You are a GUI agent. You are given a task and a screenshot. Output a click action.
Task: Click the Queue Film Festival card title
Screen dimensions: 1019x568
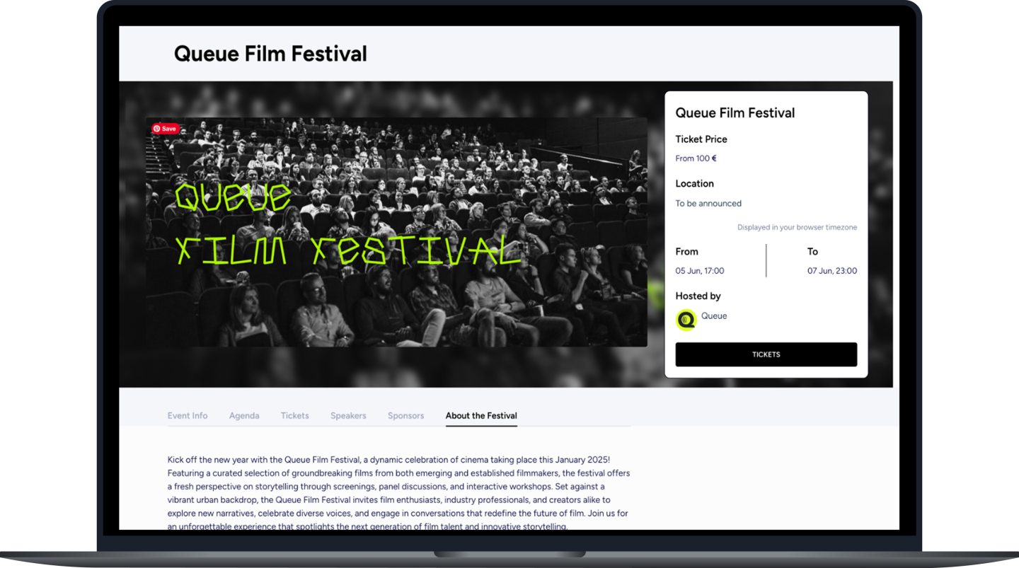coord(735,113)
